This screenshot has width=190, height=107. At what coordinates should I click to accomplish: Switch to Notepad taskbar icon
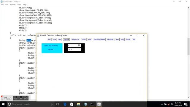85,104
